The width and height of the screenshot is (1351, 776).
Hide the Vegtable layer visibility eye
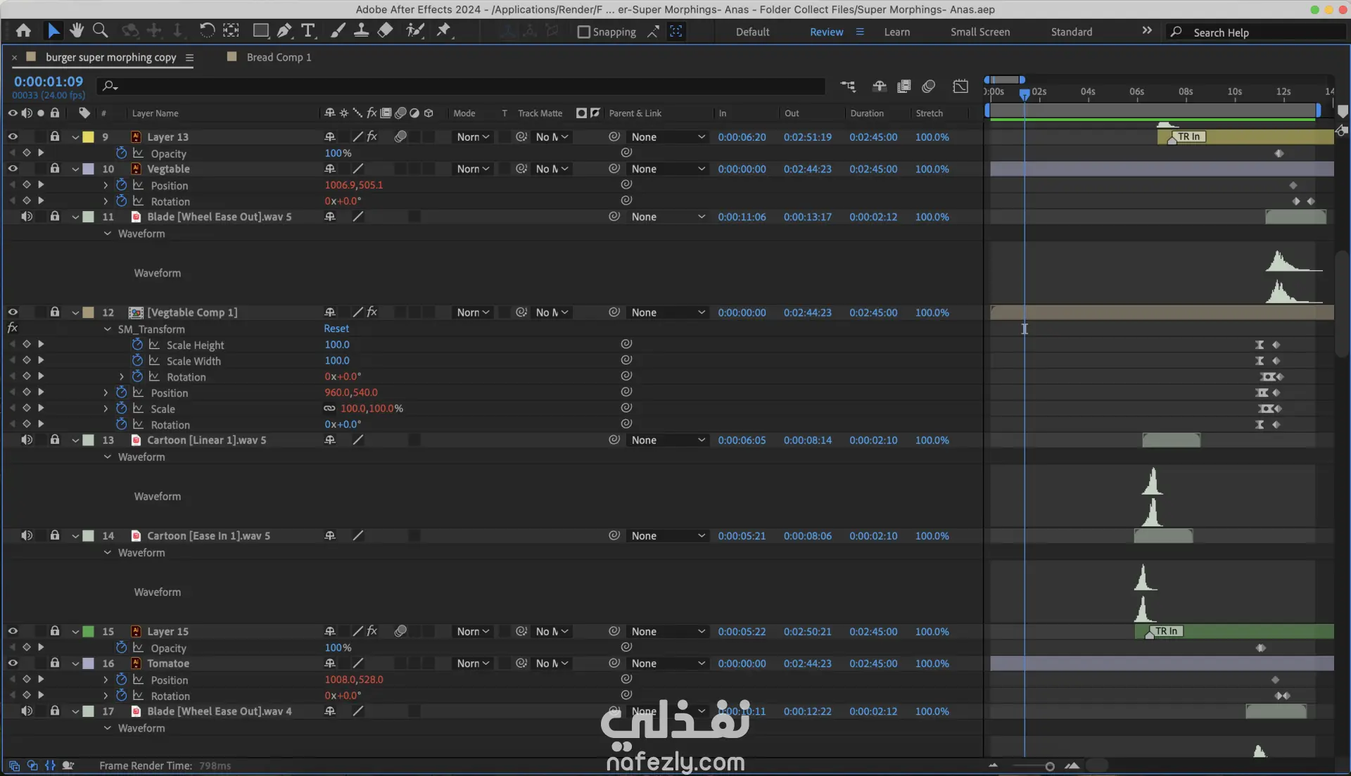[x=13, y=169]
